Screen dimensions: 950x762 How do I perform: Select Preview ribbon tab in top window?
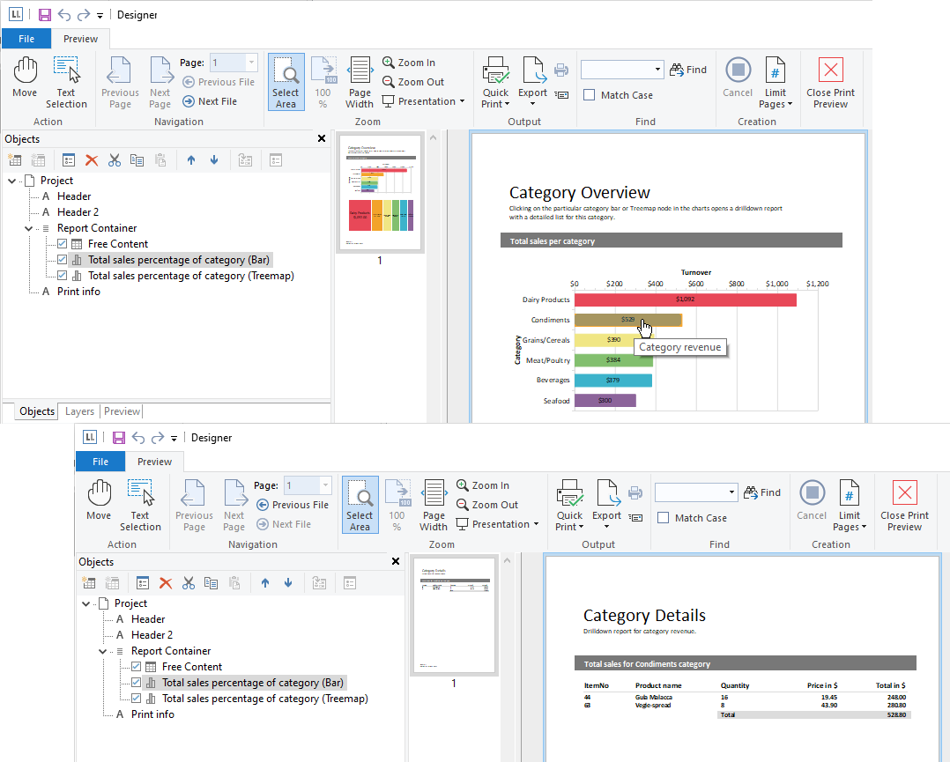[x=80, y=39]
